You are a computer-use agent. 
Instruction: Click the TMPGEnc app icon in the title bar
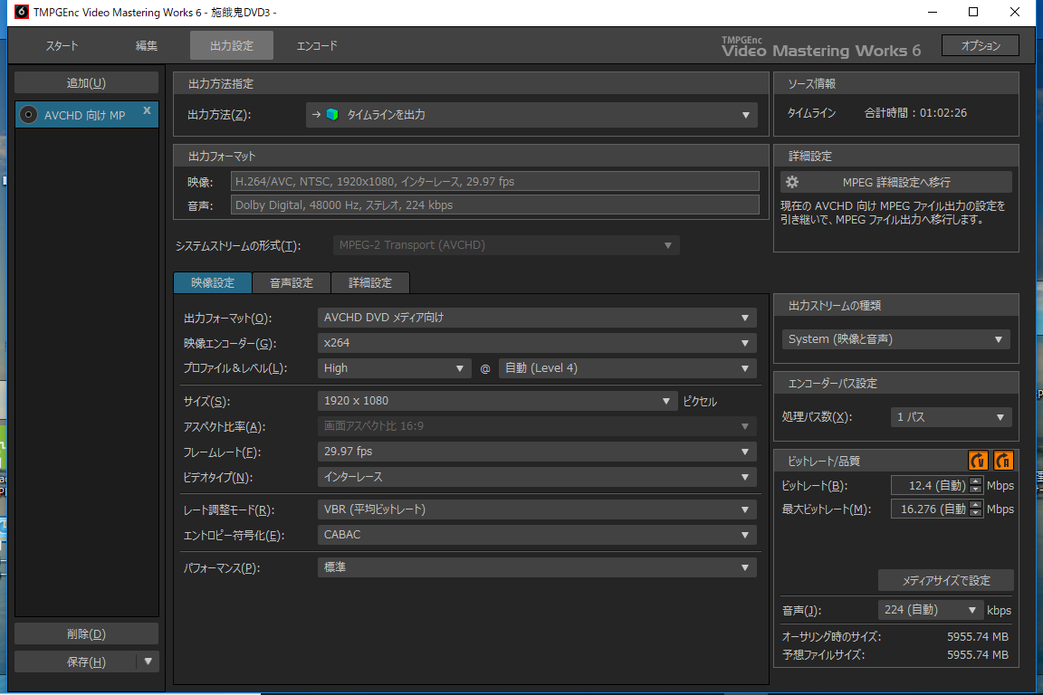22,12
